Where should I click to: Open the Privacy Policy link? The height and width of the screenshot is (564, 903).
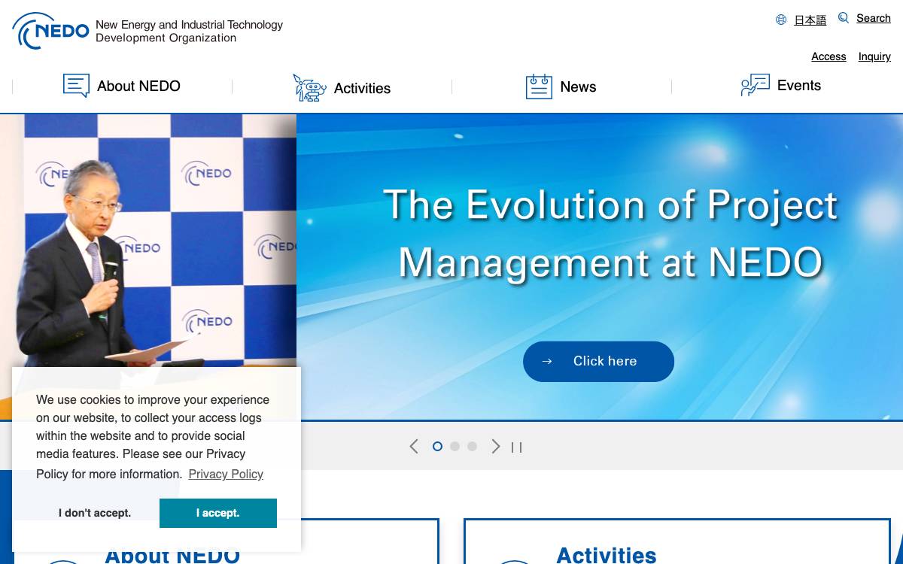(226, 474)
